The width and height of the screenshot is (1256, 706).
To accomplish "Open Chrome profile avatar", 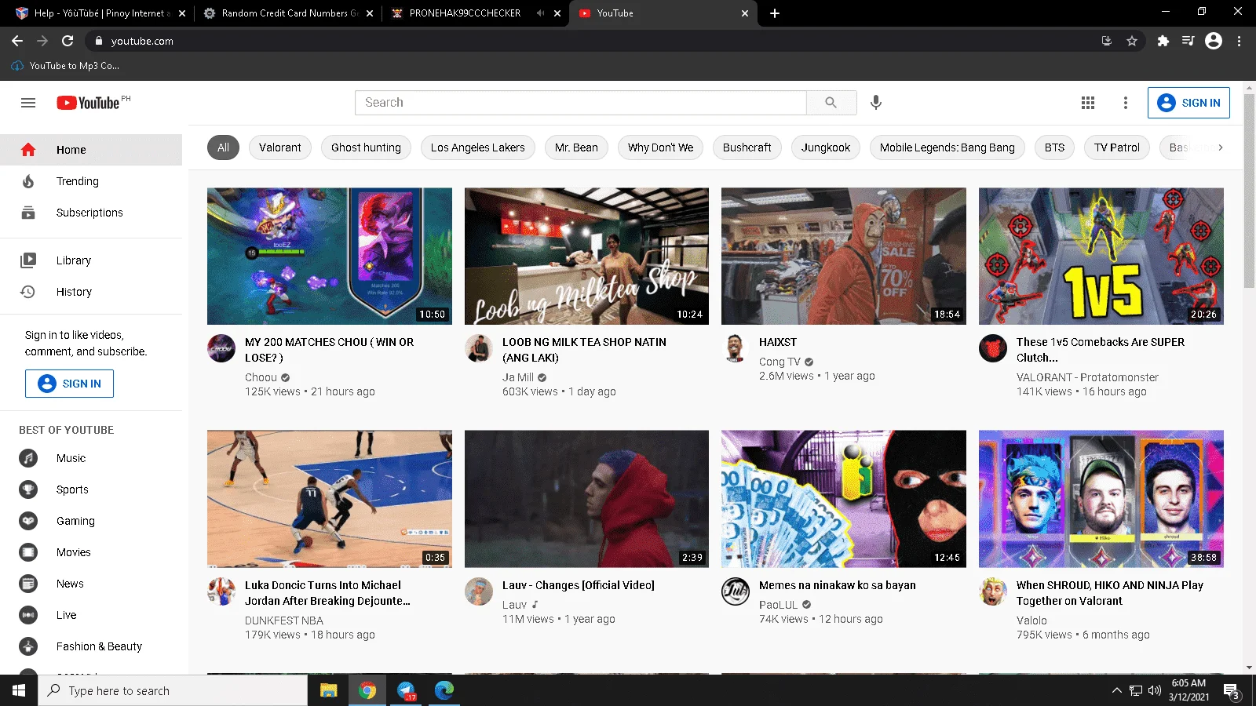I will 1214,41.
